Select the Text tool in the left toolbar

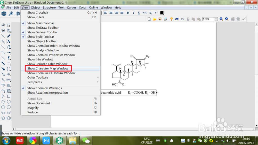tap(9, 42)
